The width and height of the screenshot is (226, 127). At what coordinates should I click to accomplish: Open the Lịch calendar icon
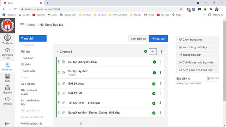coord(7,78)
